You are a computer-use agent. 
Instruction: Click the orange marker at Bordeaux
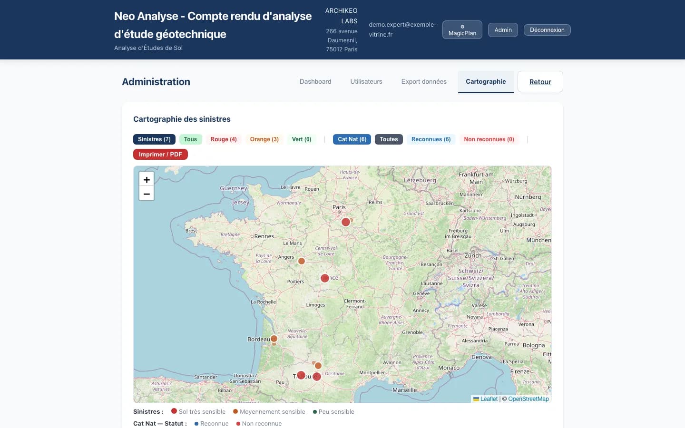click(x=274, y=339)
